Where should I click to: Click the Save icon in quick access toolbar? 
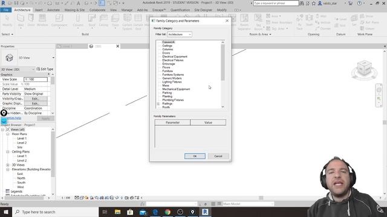[x=16, y=3]
